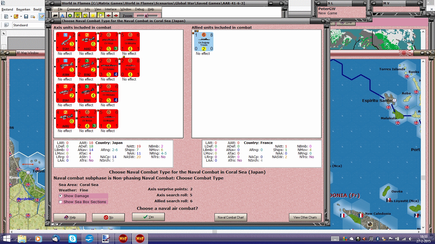Viewport: 435px width, 244px height.
Task: Click the green hexagon toolbar icon
Action: 70,15
